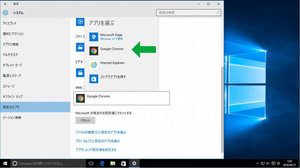The width and height of the screenshot is (300, 168).
Task: Open バージョン情報 settings page
Action: (35, 118)
